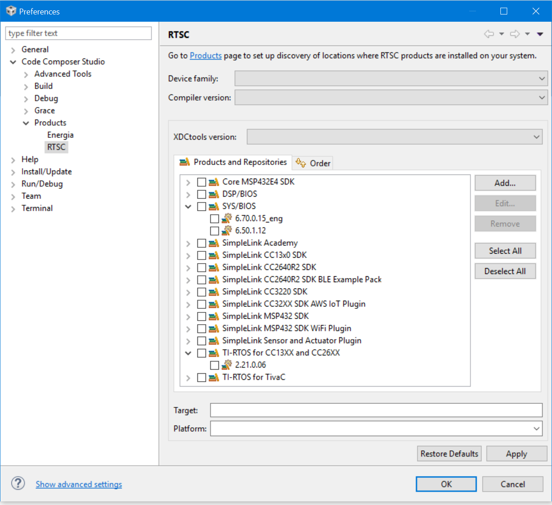Click the SimpleLink CC3220 SDK icon
The image size is (552, 505).
coord(214,292)
